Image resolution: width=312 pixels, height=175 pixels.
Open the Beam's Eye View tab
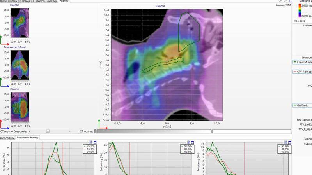click(9, 2)
